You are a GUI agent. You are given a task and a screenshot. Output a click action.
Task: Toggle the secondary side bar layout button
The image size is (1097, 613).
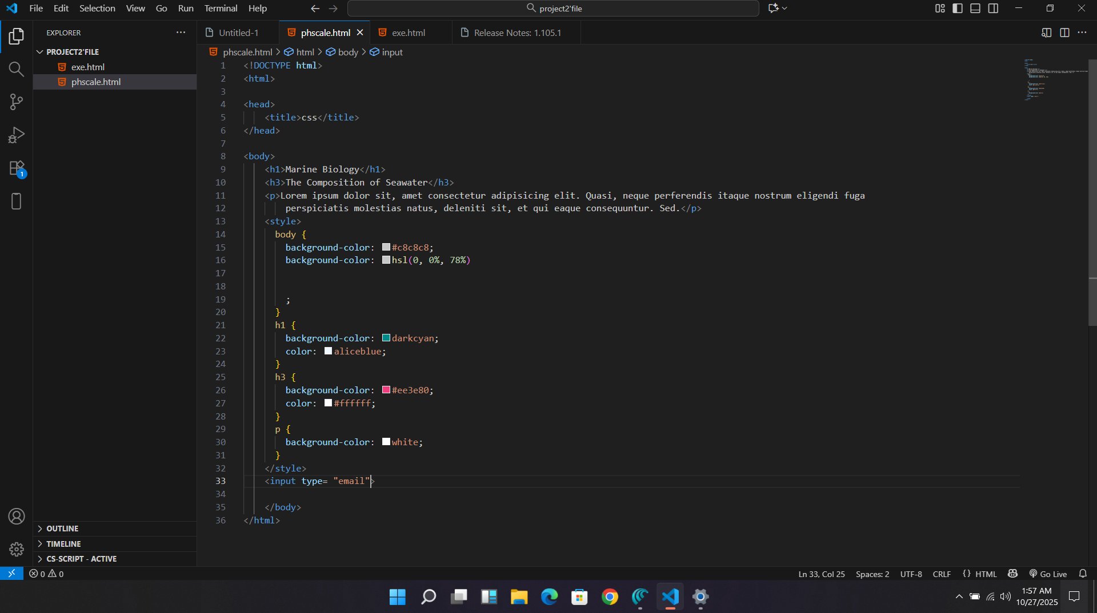click(x=994, y=8)
